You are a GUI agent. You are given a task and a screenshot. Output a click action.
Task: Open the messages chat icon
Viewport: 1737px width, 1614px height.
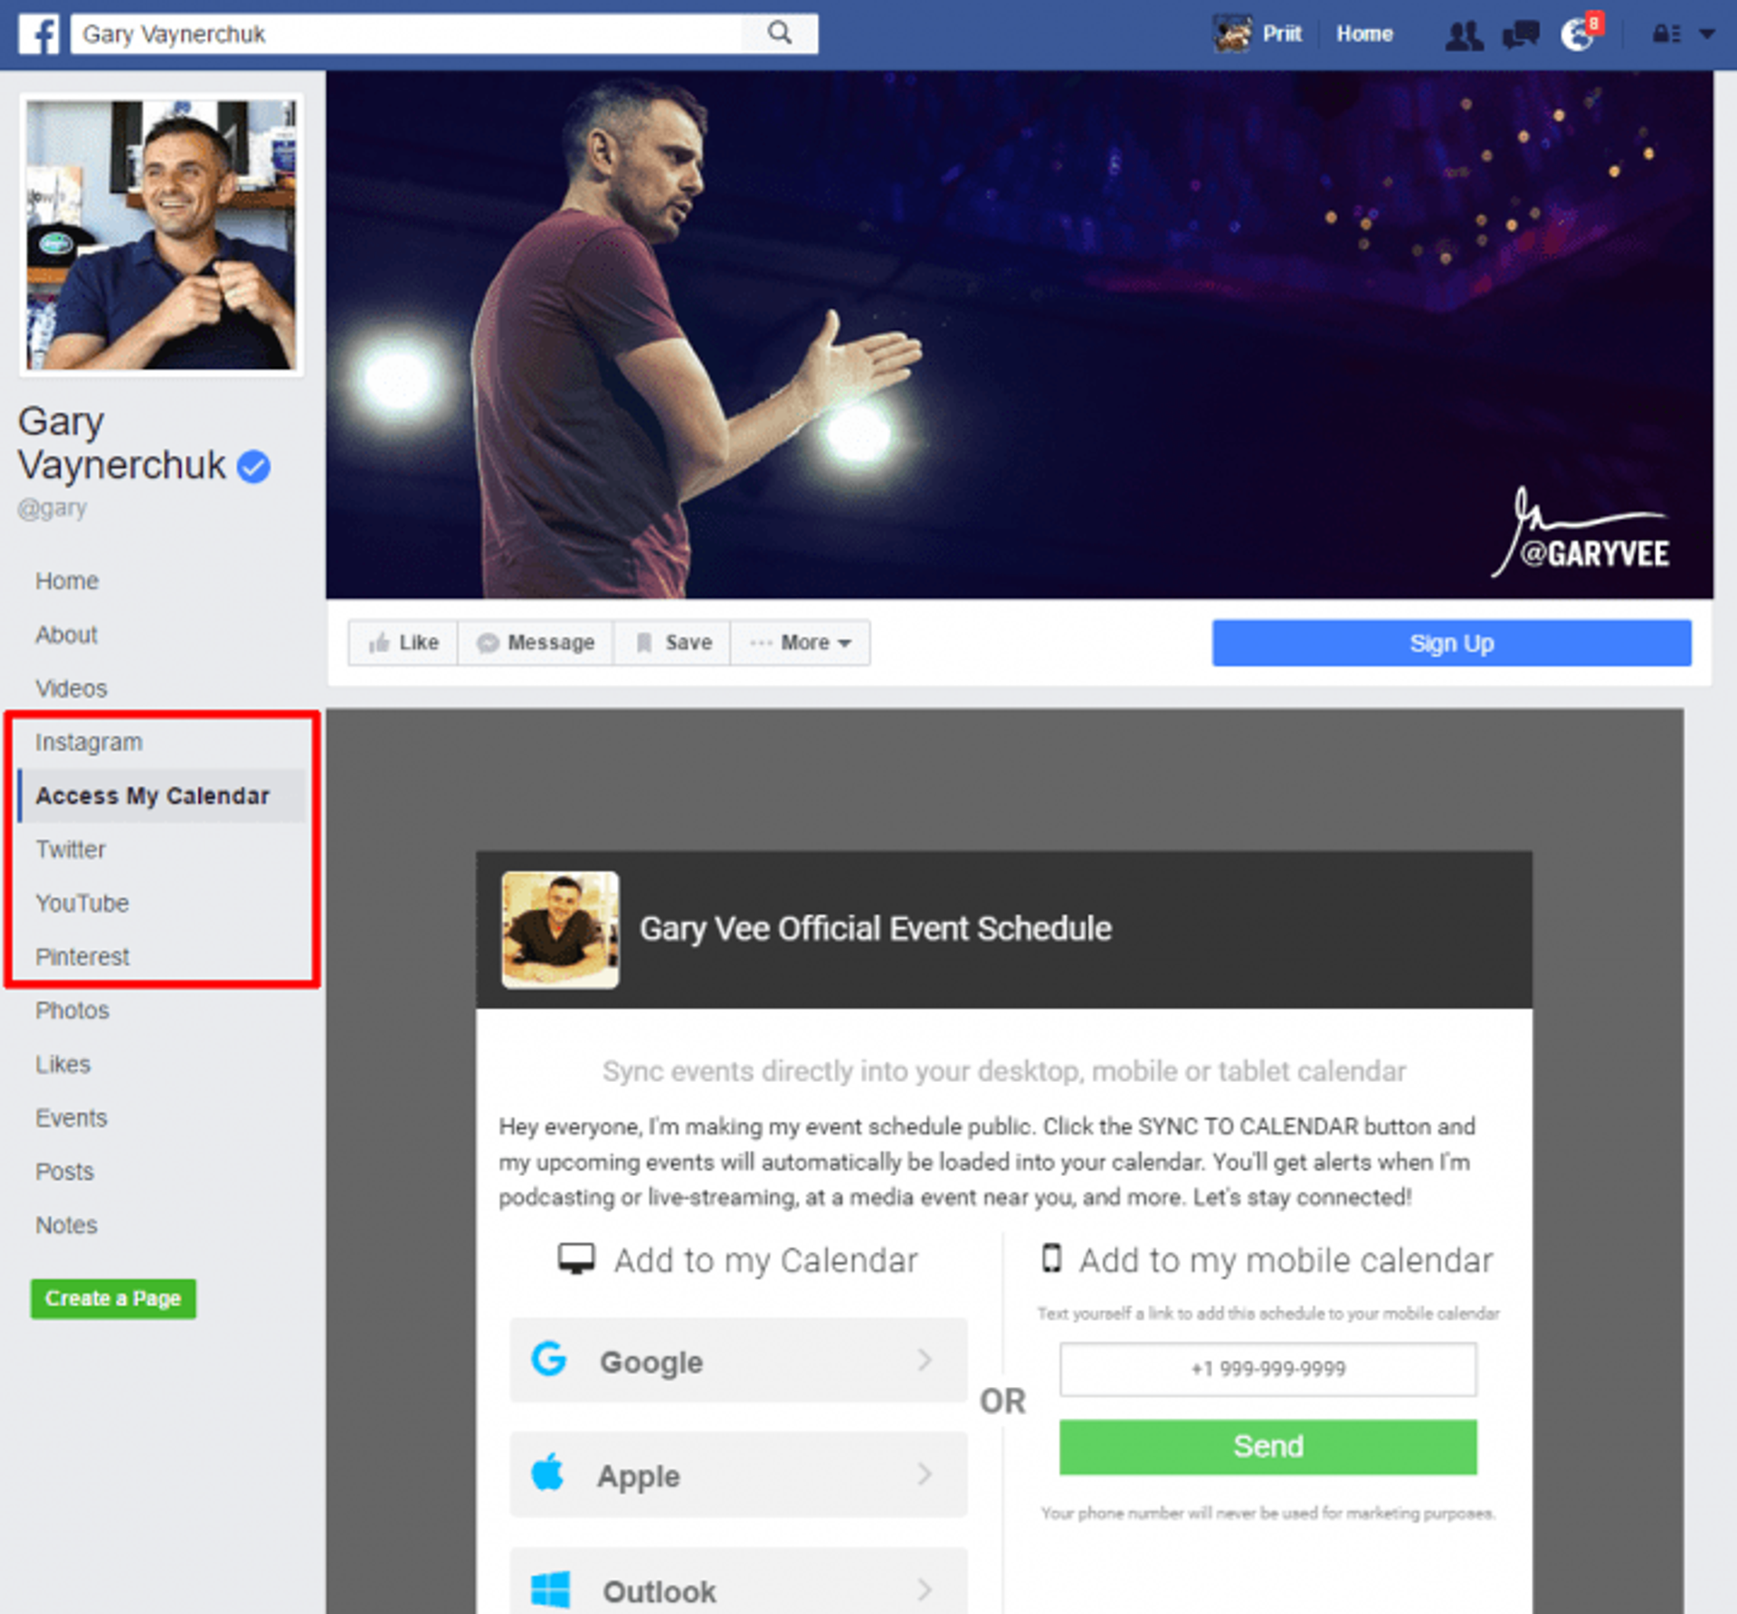1520,35
